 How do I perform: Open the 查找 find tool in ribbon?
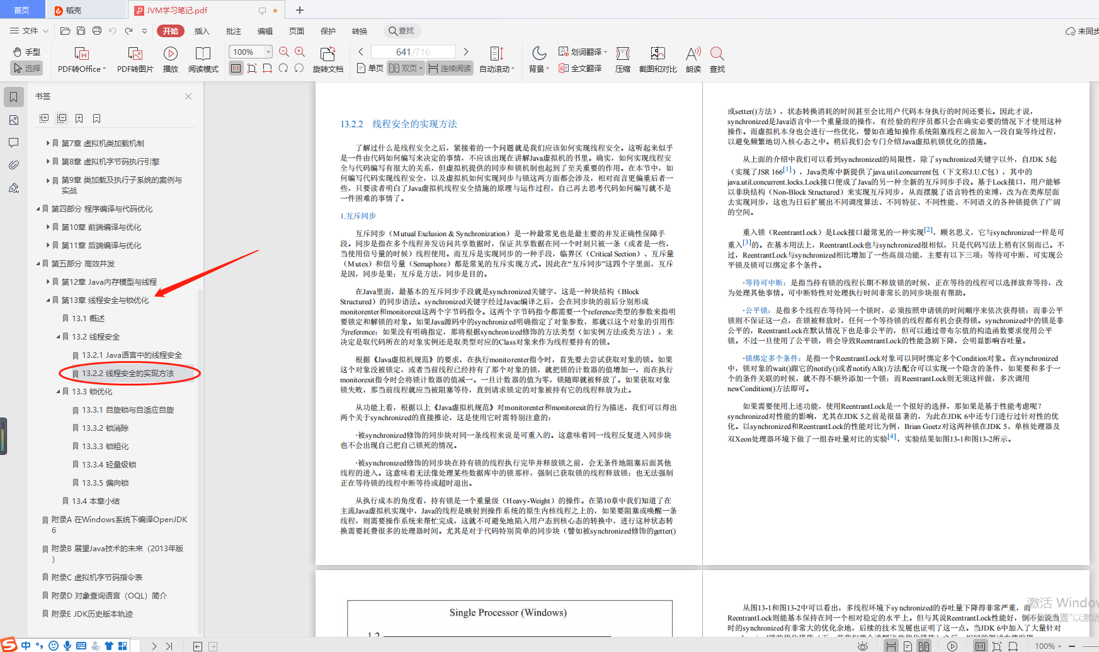click(x=717, y=60)
